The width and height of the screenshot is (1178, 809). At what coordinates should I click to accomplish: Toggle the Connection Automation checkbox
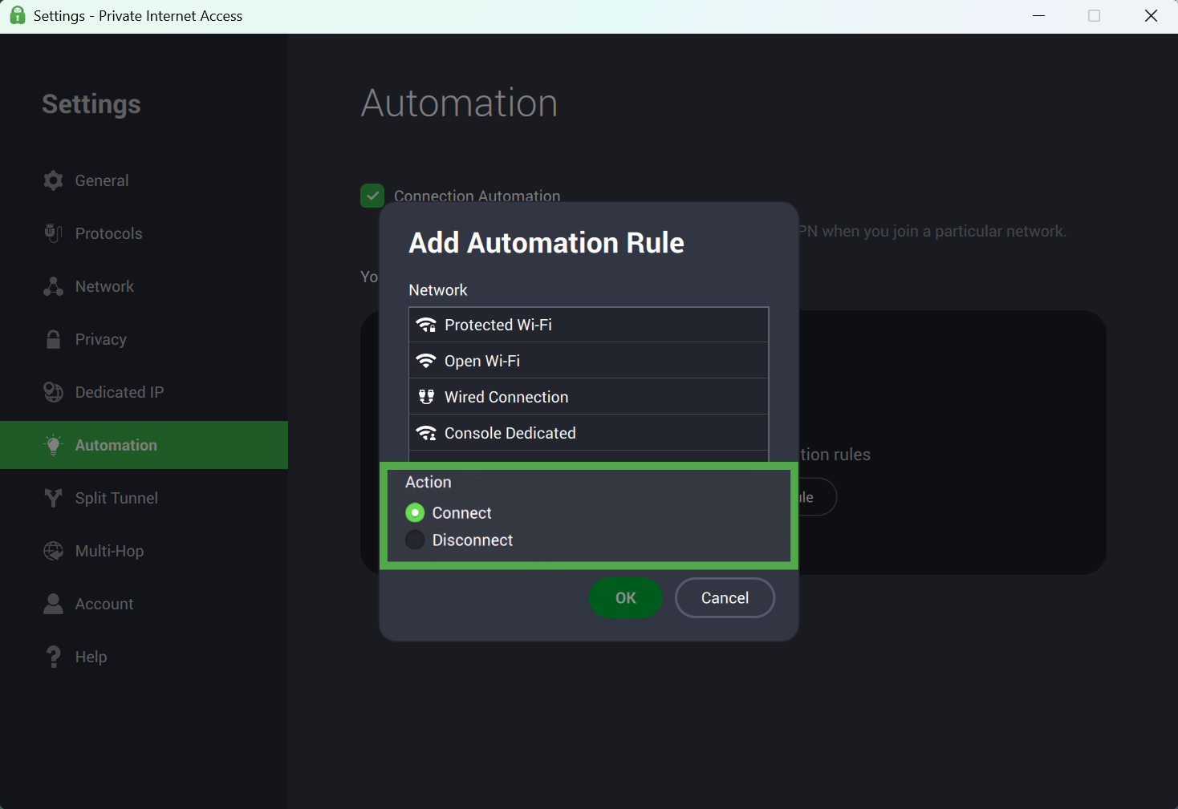[x=372, y=196]
